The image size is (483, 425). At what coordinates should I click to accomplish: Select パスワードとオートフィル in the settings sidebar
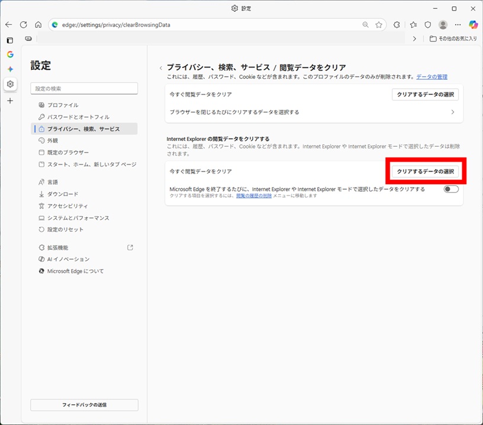pyautogui.click(x=78, y=117)
